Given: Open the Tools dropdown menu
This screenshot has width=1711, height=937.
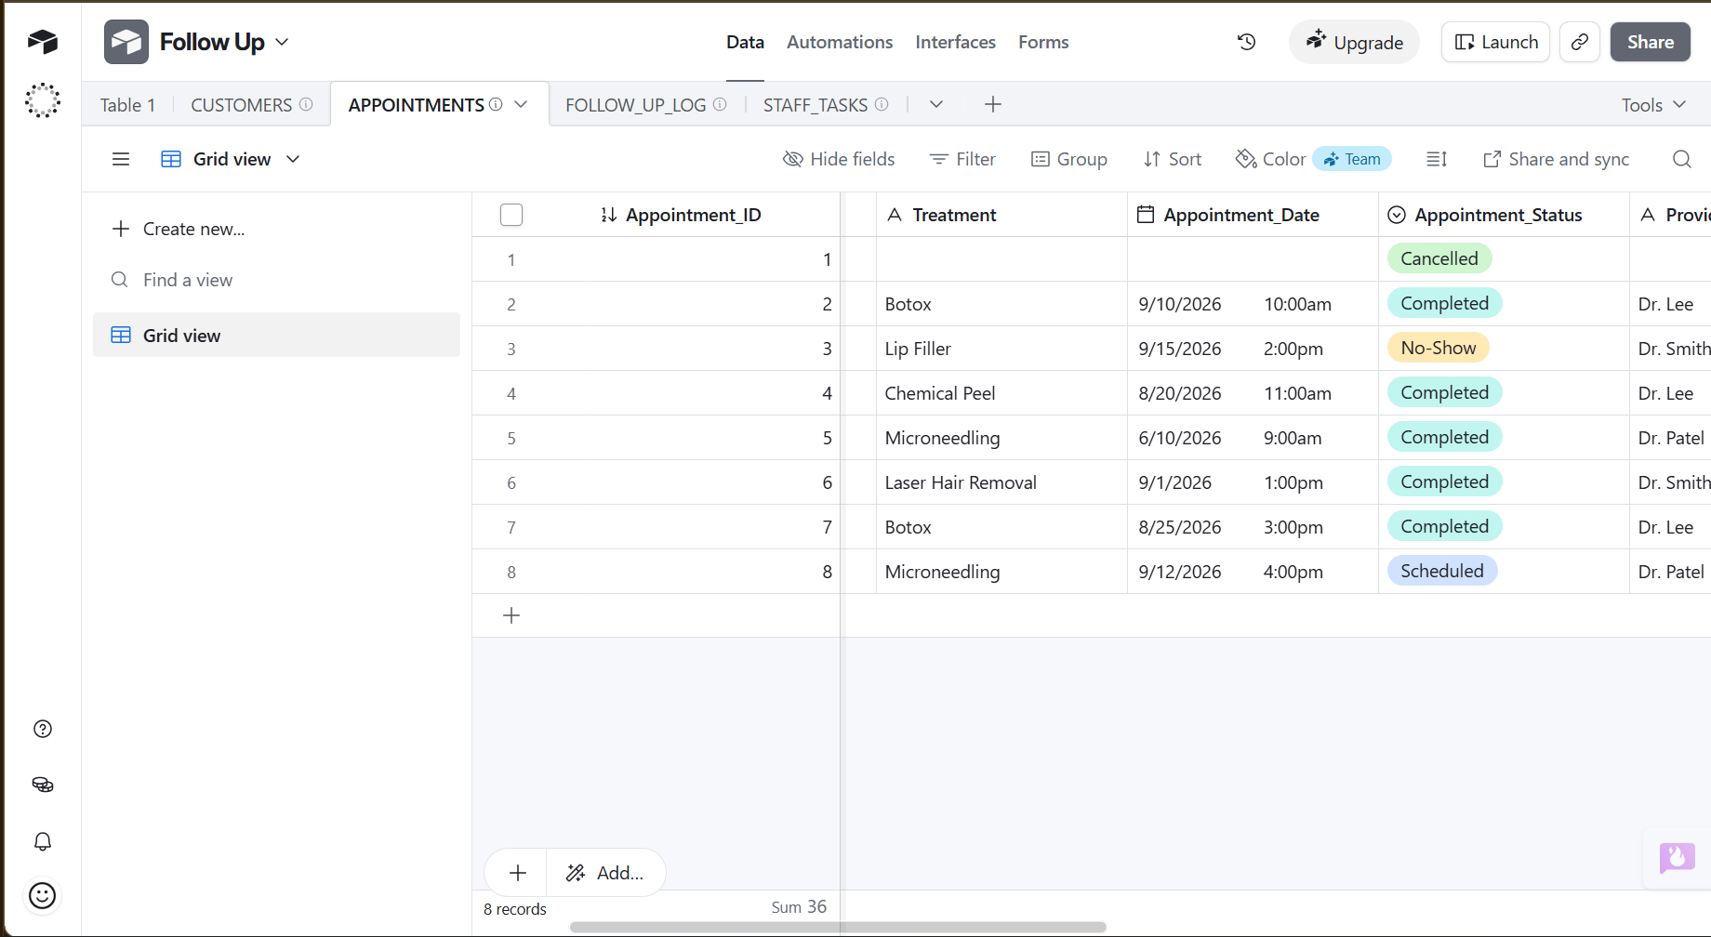Looking at the screenshot, I should [x=1653, y=105].
